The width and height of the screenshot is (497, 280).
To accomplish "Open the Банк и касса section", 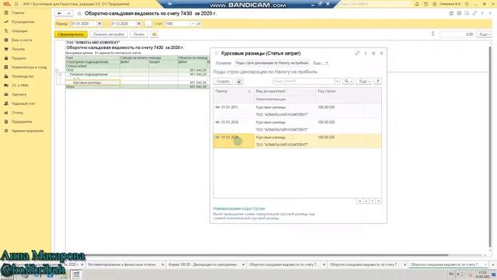I will coord(22,40).
